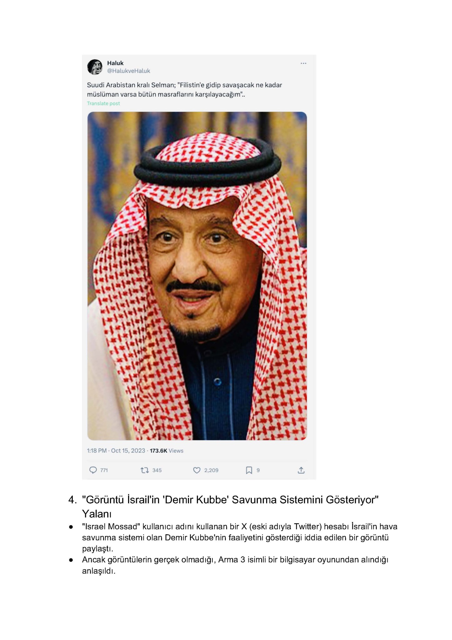452x640 pixels.
Task: Bookmark the post using the bookmark icon
Action: click(249, 470)
